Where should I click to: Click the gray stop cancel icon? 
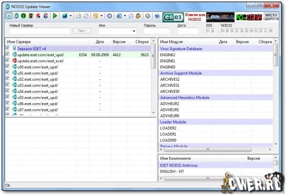[148, 16]
